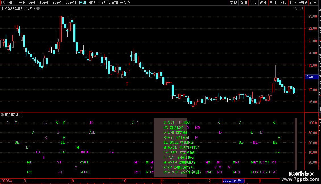Image resolution: width=321 pixels, height=184 pixels.
Task: Click the R=RSI 相对强弱 legend line
Action: (176, 138)
